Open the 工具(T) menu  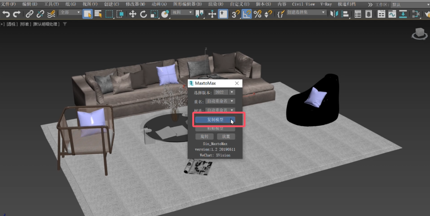51,4
